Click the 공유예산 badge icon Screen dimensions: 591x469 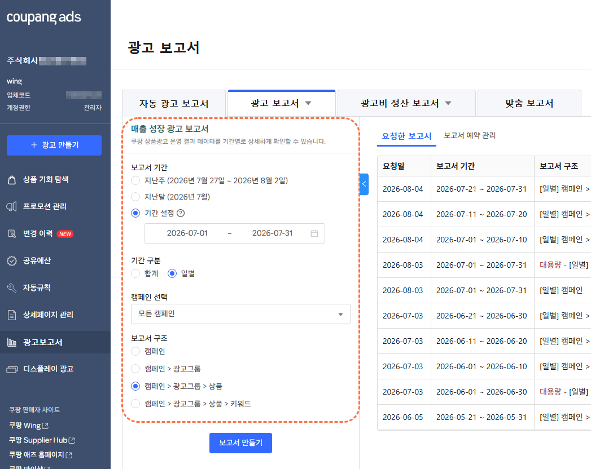[12, 261]
